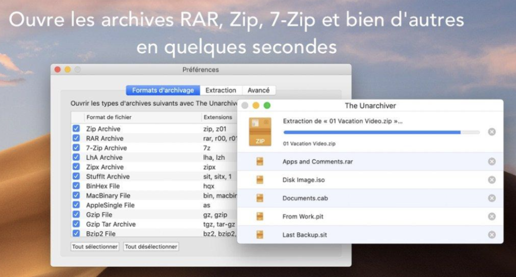This screenshot has height=277, width=516.
Task: Uncheck the Zip Archive format checkbox
Action: (x=76, y=129)
